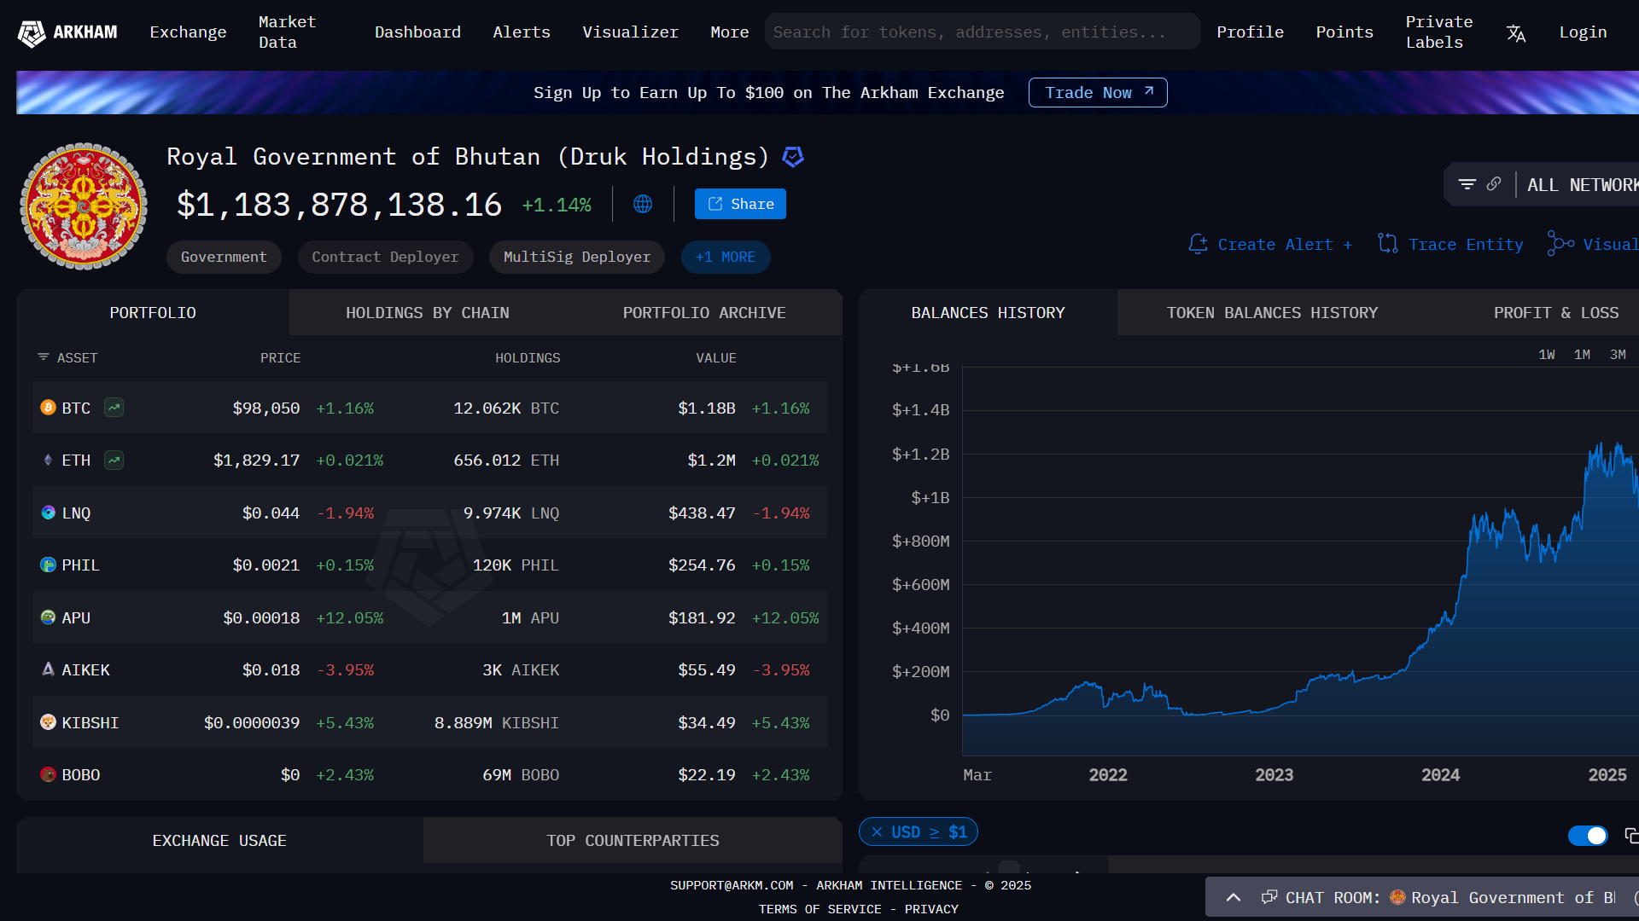Sort by the VALUE column header

coord(715,358)
